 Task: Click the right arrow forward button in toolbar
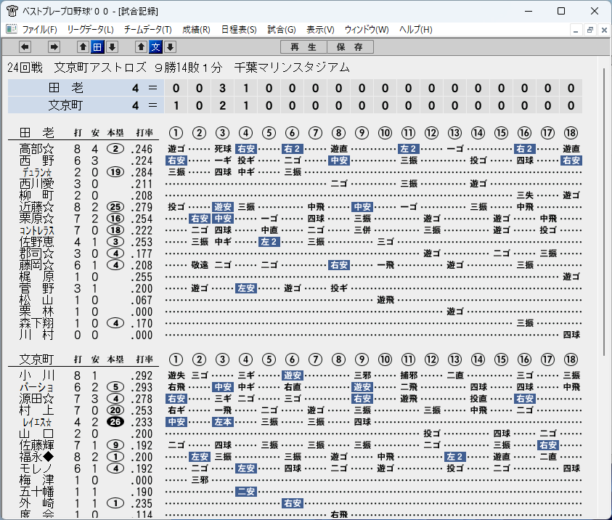54,47
